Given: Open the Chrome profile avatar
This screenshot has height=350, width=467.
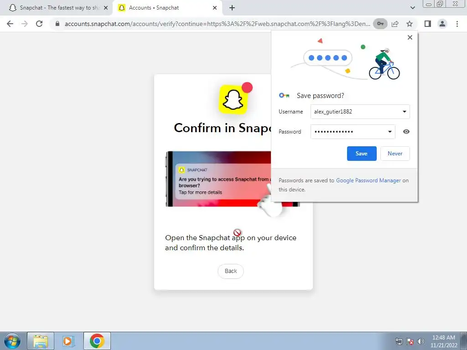Looking at the screenshot, I should tap(442, 24).
